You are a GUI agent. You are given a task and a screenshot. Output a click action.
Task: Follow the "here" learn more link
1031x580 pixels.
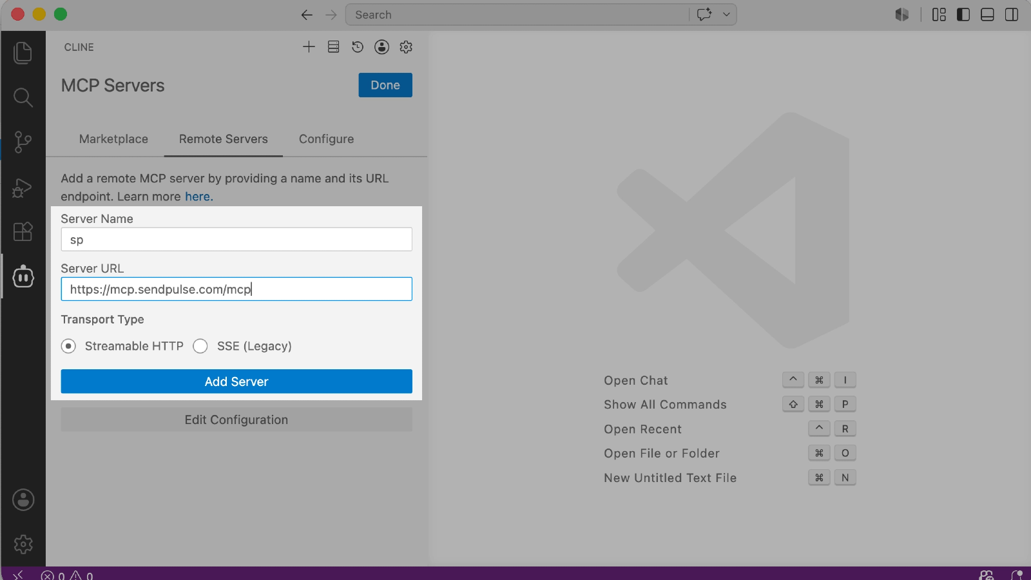(197, 197)
